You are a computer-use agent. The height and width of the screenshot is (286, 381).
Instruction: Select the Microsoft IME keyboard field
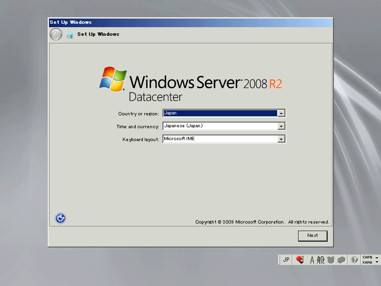(224, 139)
